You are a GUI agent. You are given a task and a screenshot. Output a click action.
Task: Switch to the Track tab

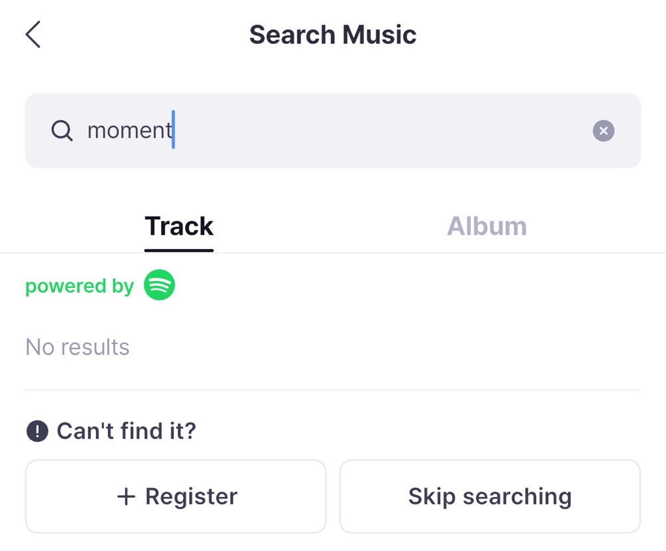point(178,227)
